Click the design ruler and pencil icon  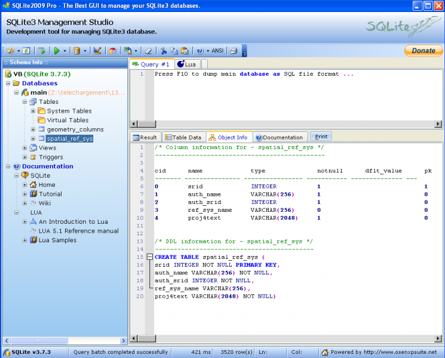(97, 51)
